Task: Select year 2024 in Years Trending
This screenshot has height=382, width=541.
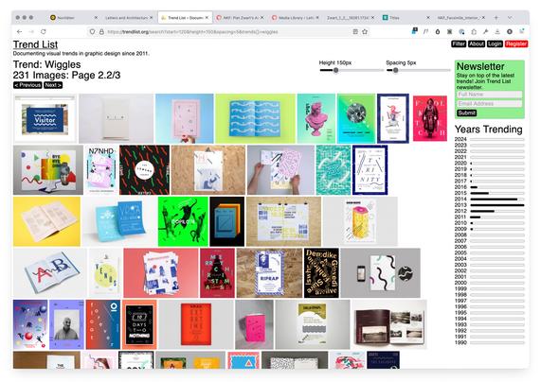Action: 489,139
